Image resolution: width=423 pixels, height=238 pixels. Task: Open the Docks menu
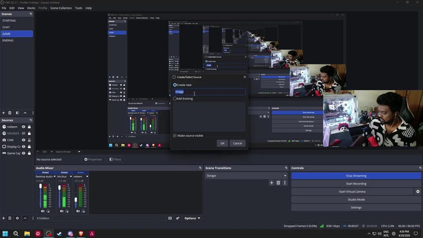point(31,8)
